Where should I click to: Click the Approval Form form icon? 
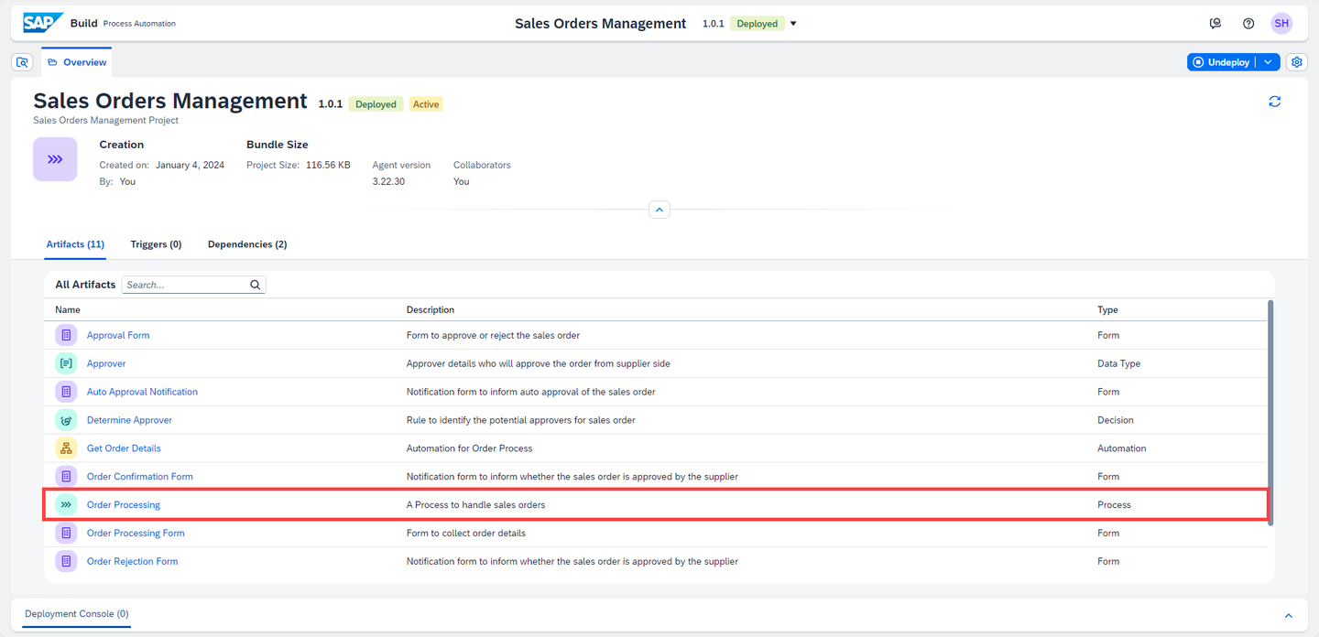point(66,335)
